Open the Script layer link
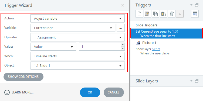This screenshot has height=101, width=203. click(x=156, y=49)
